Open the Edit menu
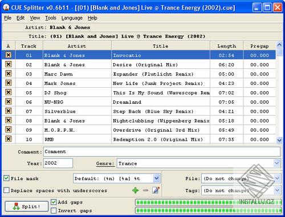 point(21,18)
